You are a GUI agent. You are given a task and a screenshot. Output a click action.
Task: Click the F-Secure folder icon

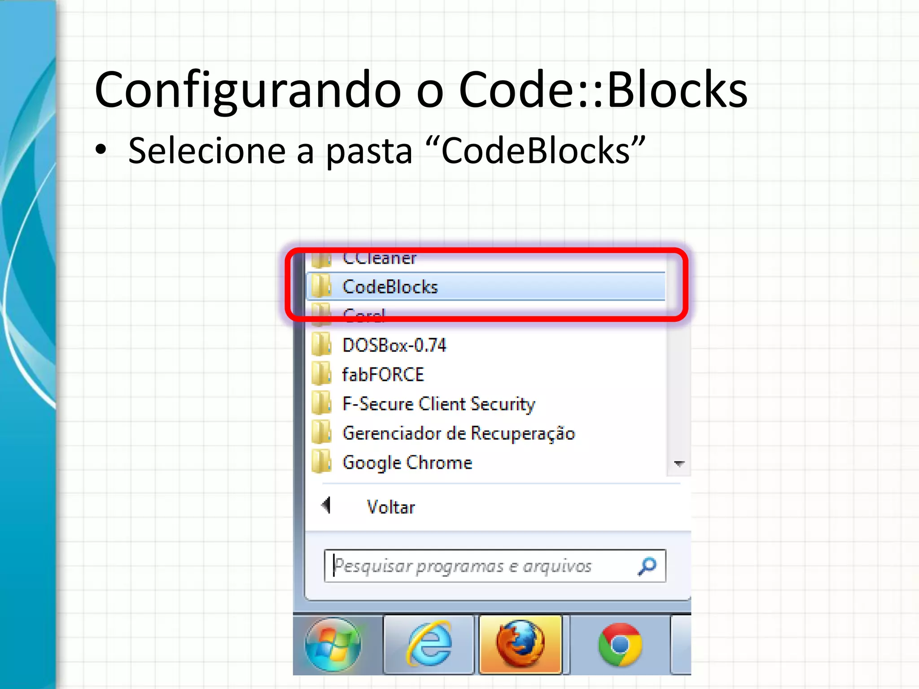point(321,403)
